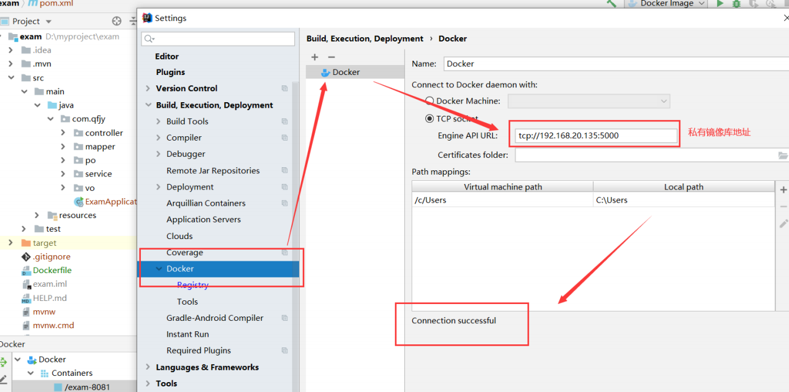The width and height of the screenshot is (789, 392).
Task: Expand the Build Tools settings
Action: [x=158, y=121]
